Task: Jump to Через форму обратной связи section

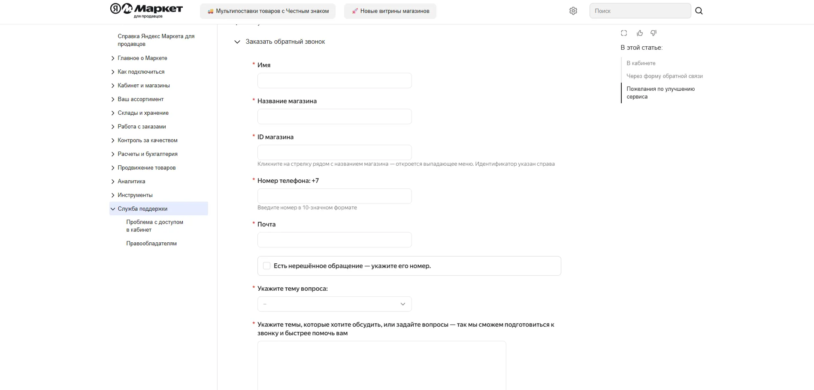Action: 664,76
